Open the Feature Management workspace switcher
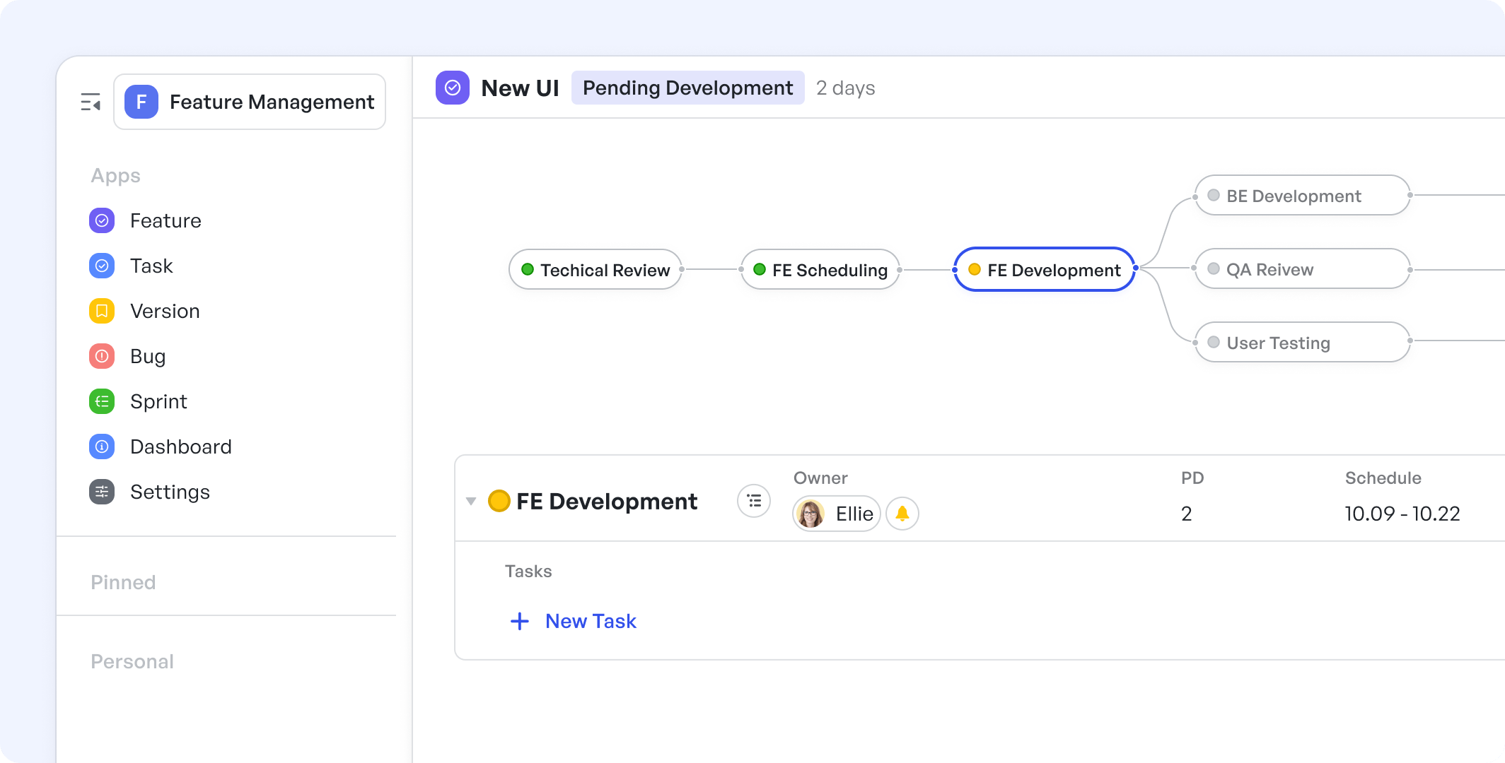The height and width of the screenshot is (763, 1505). click(x=250, y=102)
